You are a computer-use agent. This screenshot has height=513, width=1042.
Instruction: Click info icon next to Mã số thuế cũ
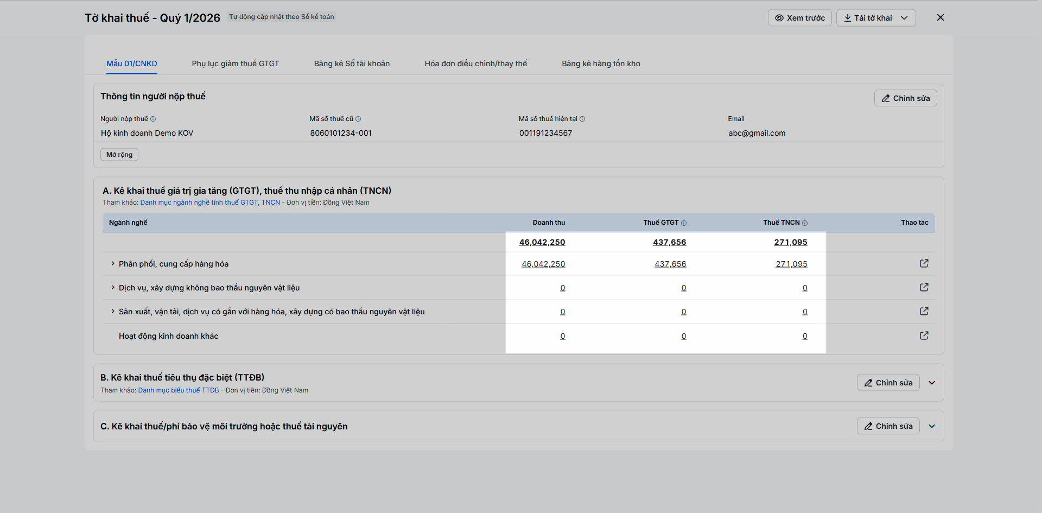[x=358, y=119]
